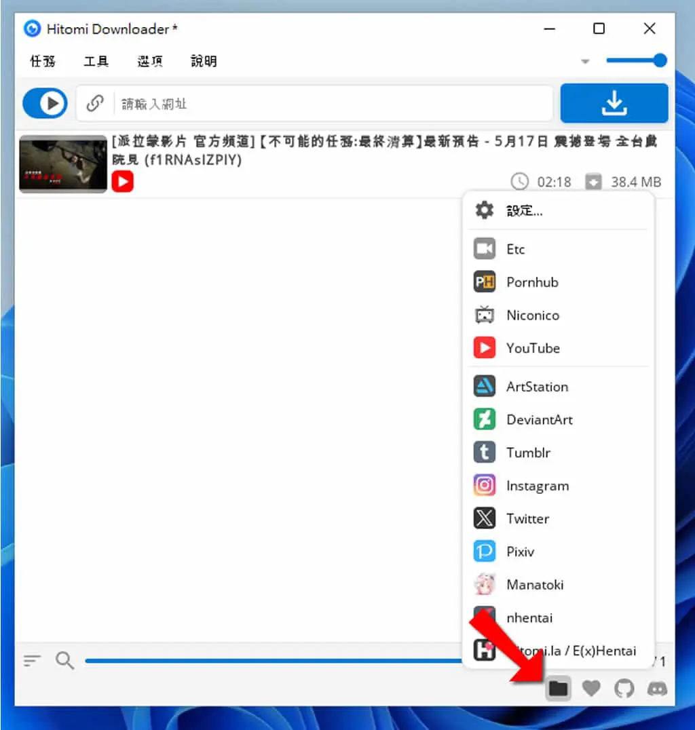Open the GitHub icon in status bar

(624, 688)
